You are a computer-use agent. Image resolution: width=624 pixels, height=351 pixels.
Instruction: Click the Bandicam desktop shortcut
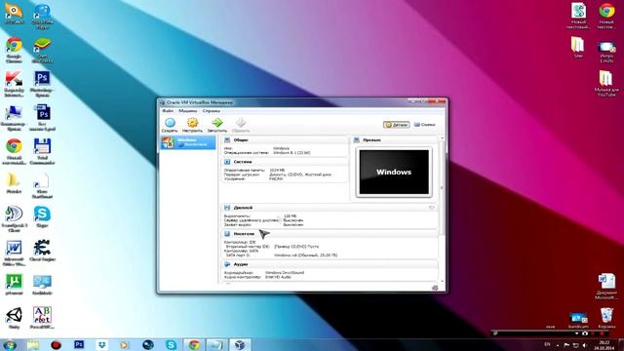[x=578, y=321]
